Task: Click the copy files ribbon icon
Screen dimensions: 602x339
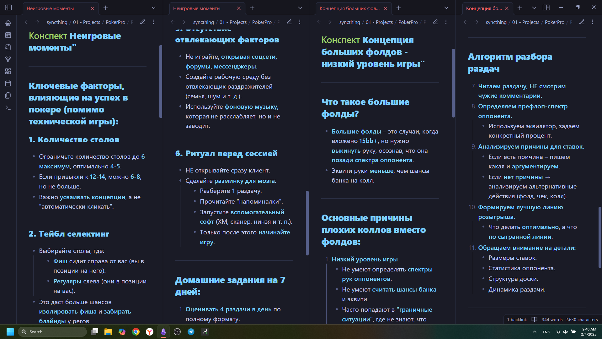Action: tap(8, 95)
